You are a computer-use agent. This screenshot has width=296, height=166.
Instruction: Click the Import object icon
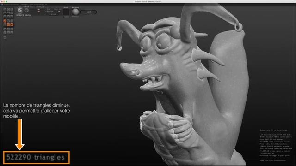click(12, 29)
